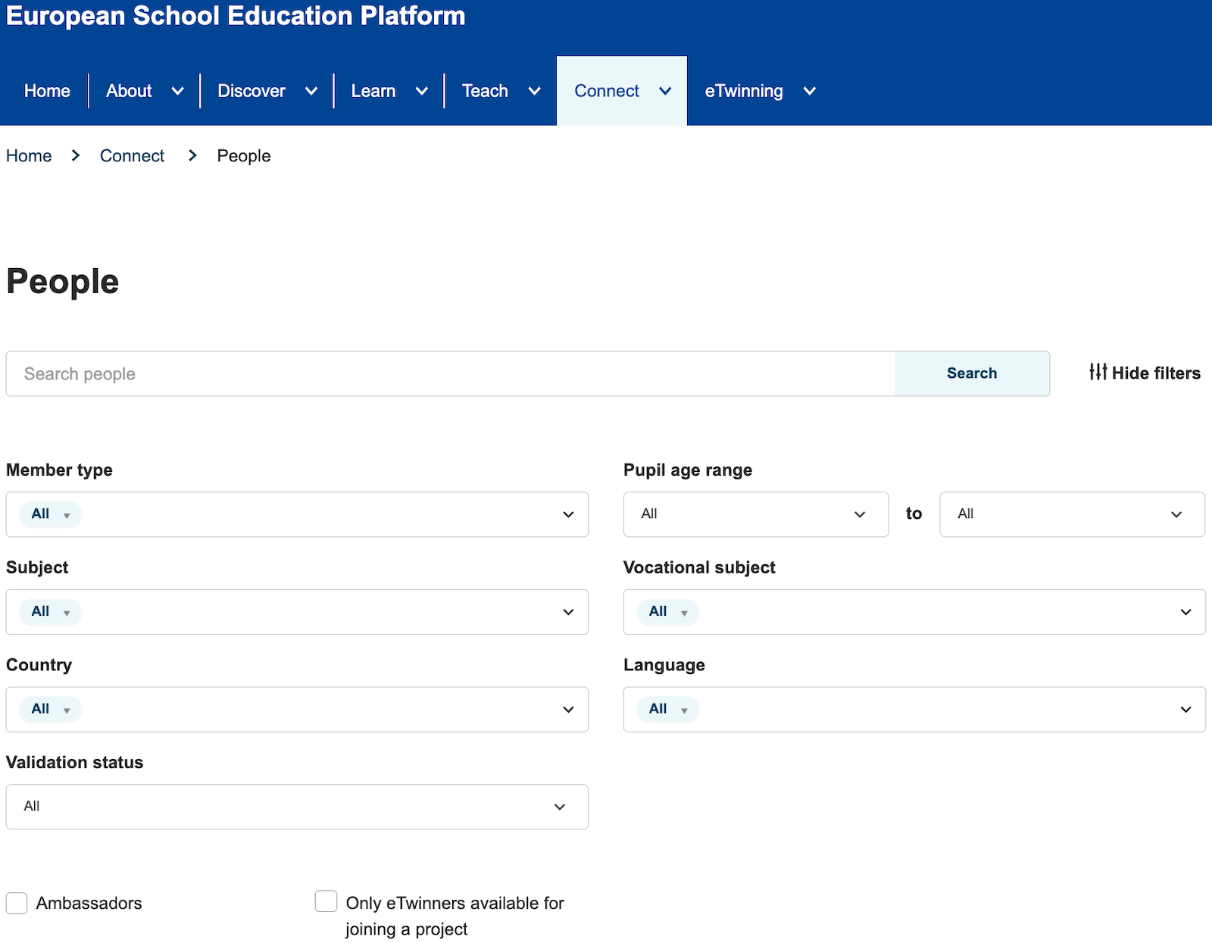This screenshot has height=943, width=1212.
Task: Open the Connect navigation item
Action: coord(607,91)
